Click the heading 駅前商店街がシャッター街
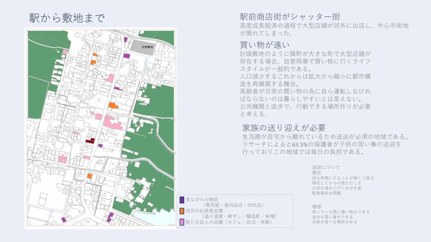431x242 pixels. [290, 17]
